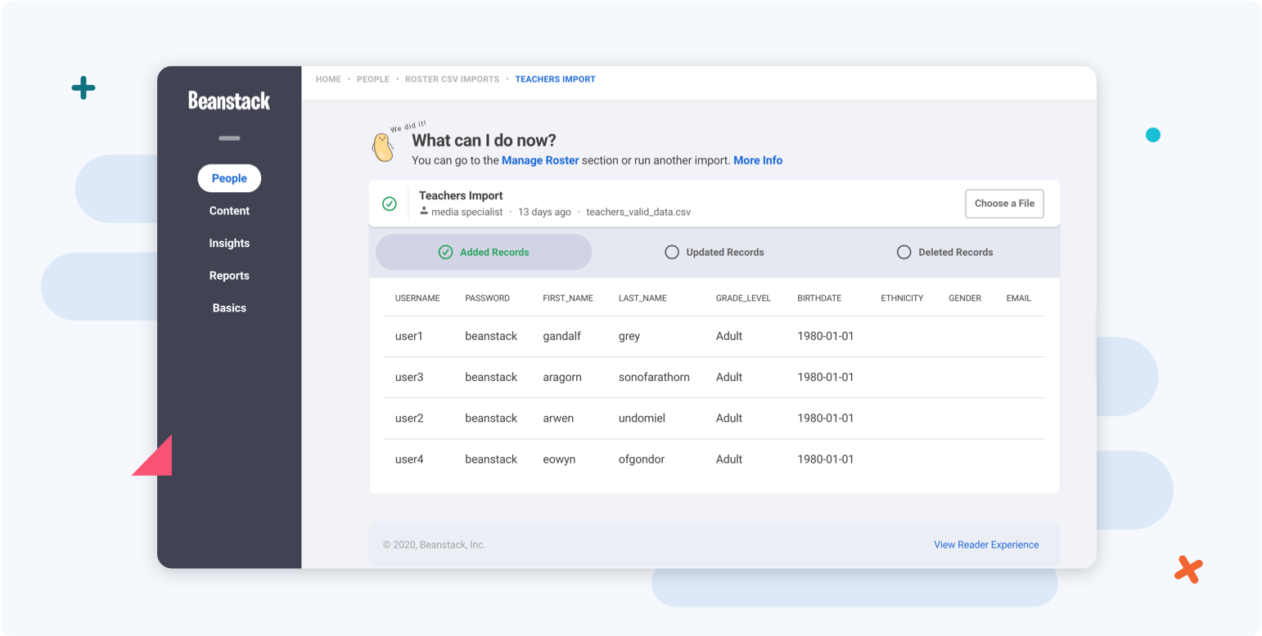The height and width of the screenshot is (636, 1262).
Task: Select the Updated Records radio button
Action: pyautogui.click(x=672, y=252)
